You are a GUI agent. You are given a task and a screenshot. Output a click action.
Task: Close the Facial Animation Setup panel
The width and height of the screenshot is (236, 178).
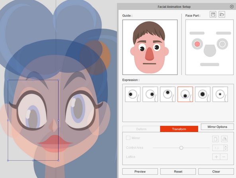pyautogui.click(x=232, y=6)
